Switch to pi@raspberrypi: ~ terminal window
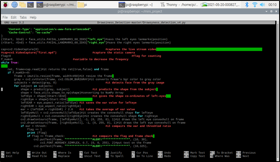This screenshot has width=280, height=162. [136, 5]
